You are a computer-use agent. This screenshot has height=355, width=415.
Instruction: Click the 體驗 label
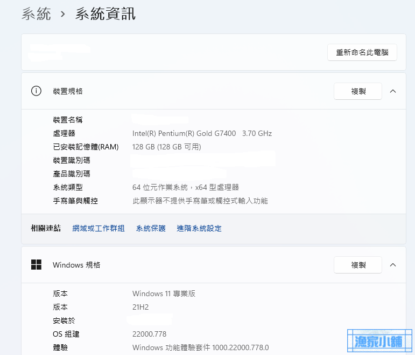click(60, 347)
